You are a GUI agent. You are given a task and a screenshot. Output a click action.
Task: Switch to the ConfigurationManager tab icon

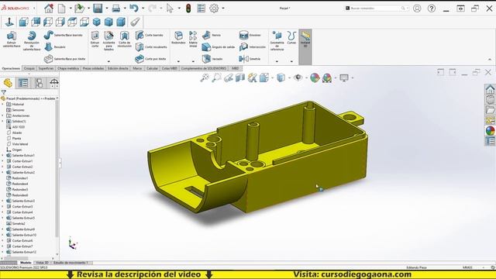(39, 83)
